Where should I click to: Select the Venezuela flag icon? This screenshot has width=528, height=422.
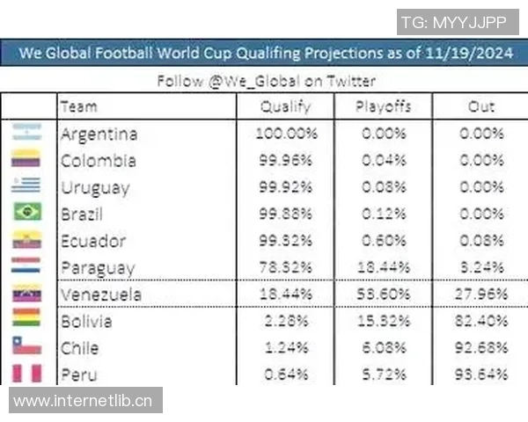click(x=26, y=294)
